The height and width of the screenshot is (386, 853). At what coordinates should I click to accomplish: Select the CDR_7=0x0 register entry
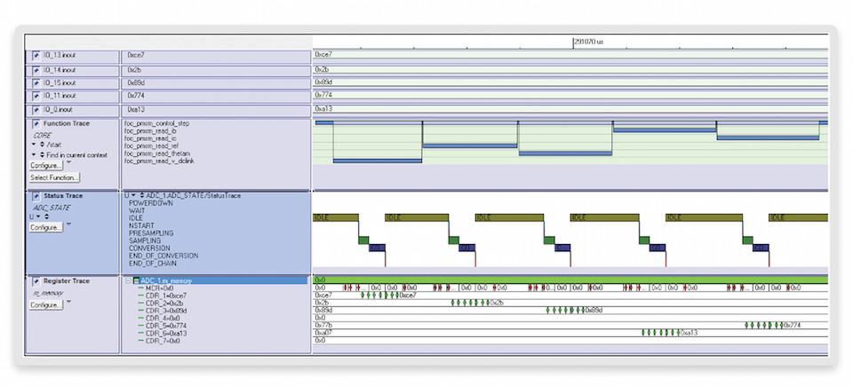(160, 341)
